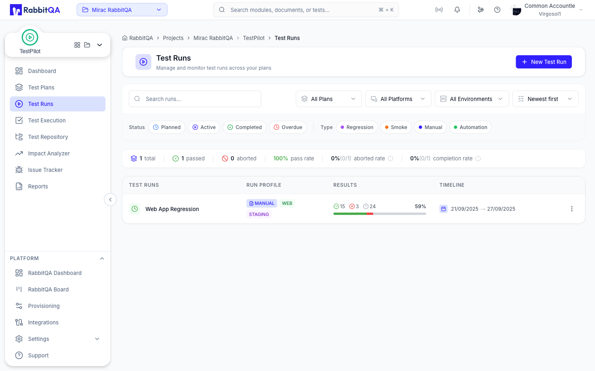
Task: Open the All Plans dropdown
Action: pyautogui.click(x=329, y=99)
